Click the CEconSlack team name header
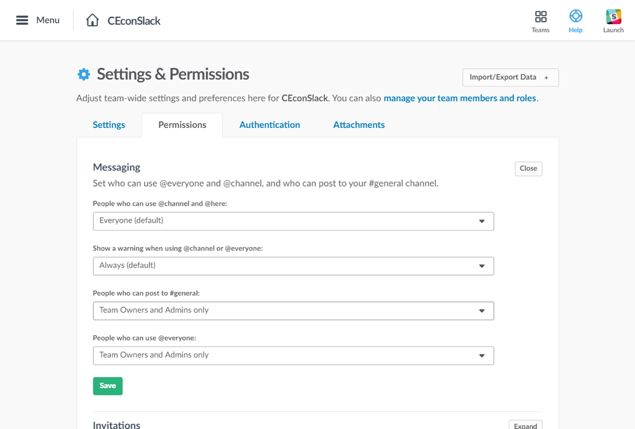This screenshot has width=635, height=429. [x=133, y=21]
